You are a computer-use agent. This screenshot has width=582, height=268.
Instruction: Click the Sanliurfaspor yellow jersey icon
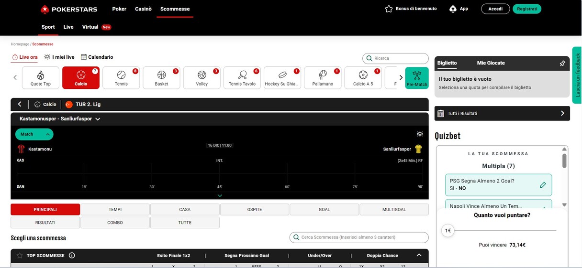coord(418,149)
